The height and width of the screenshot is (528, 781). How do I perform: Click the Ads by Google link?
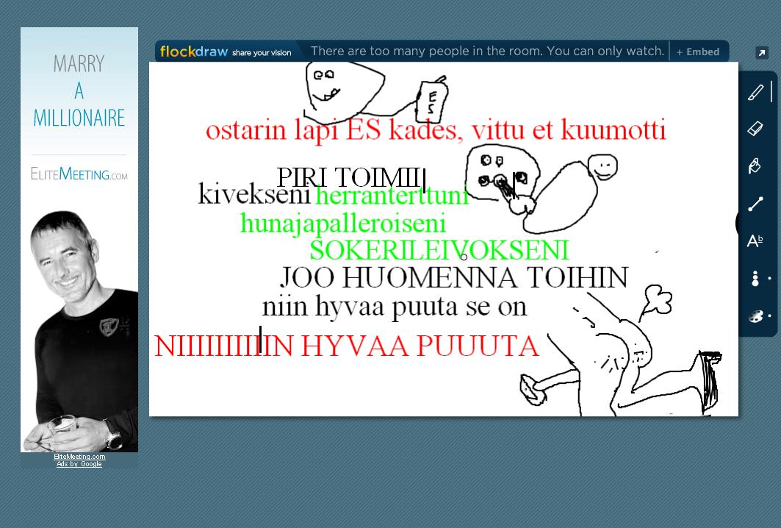pyautogui.click(x=79, y=464)
